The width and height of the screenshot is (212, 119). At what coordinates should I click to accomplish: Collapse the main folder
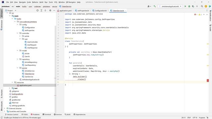pos(10,16)
